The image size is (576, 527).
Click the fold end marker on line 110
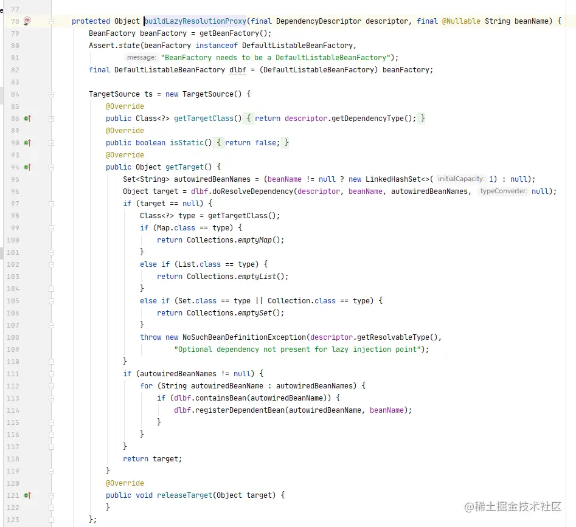pos(52,362)
